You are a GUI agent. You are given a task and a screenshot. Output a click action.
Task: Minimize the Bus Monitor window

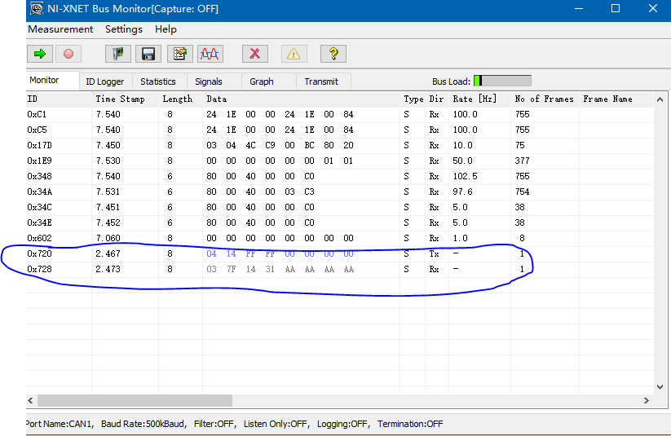point(579,9)
